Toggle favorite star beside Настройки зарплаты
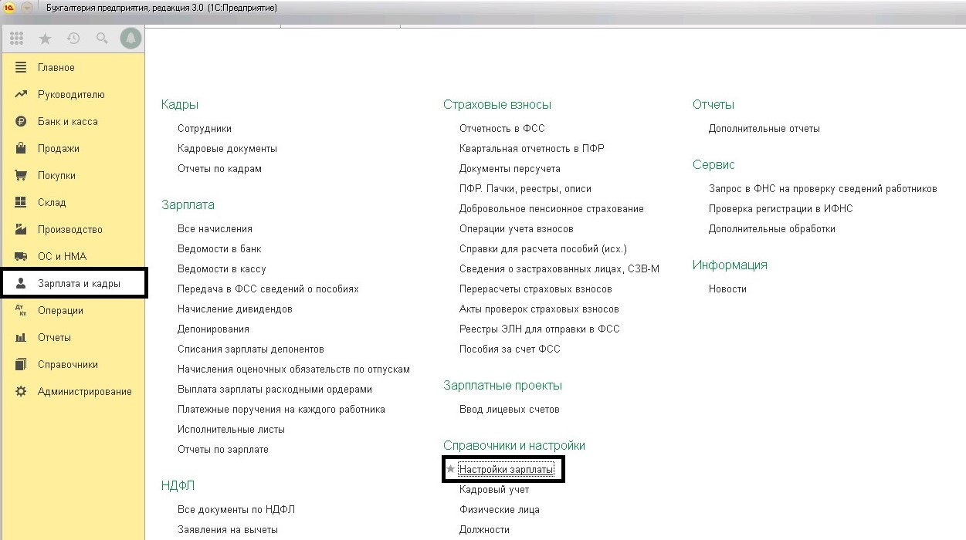The image size is (966, 540). click(451, 469)
